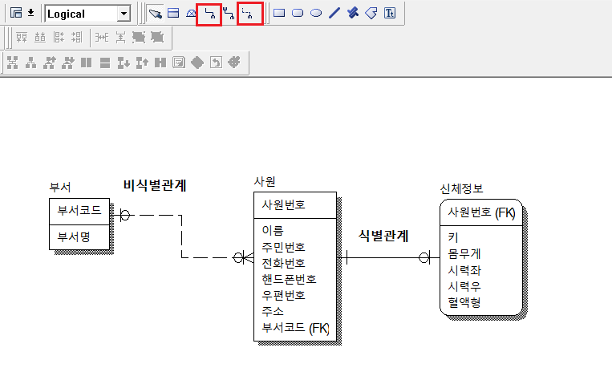
Task: Click the Align Bottoms icon
Action: [40, 38]
